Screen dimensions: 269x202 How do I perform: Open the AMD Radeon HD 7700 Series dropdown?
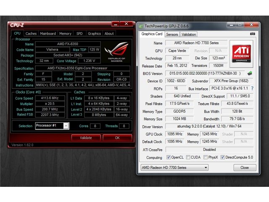(x=174, y=167)
